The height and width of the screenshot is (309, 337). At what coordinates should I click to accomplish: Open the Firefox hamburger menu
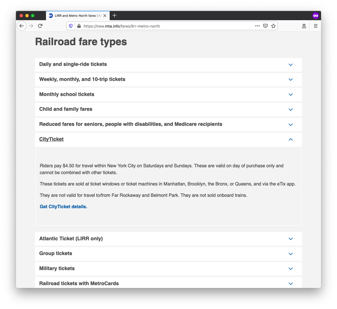(x=315, y=26)
